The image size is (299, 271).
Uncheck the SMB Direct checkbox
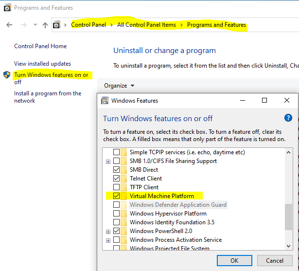tap(116, 170)
